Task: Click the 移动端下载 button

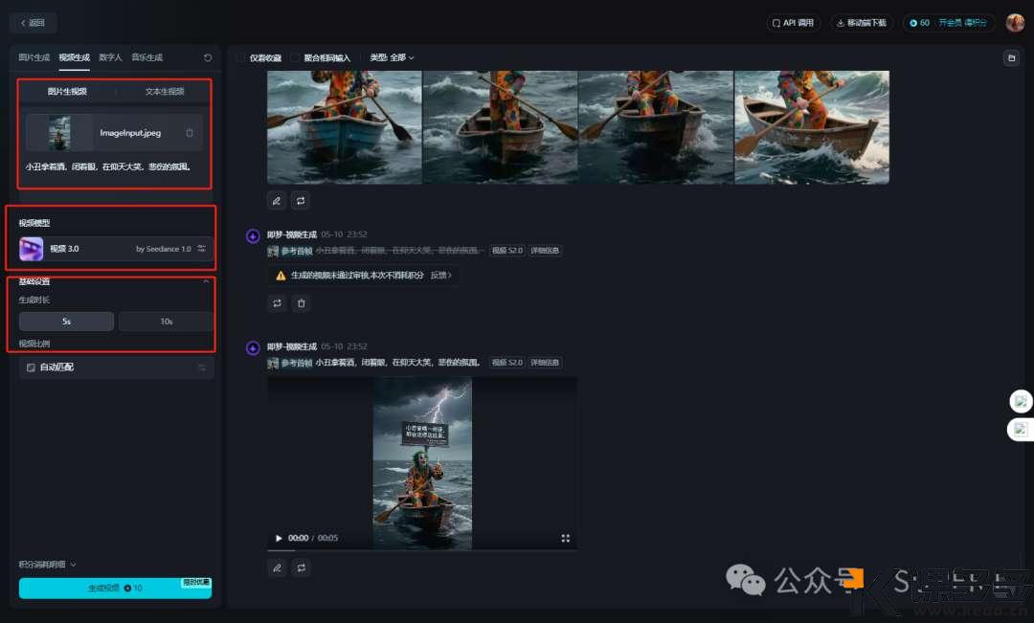Action: point(861,23)
